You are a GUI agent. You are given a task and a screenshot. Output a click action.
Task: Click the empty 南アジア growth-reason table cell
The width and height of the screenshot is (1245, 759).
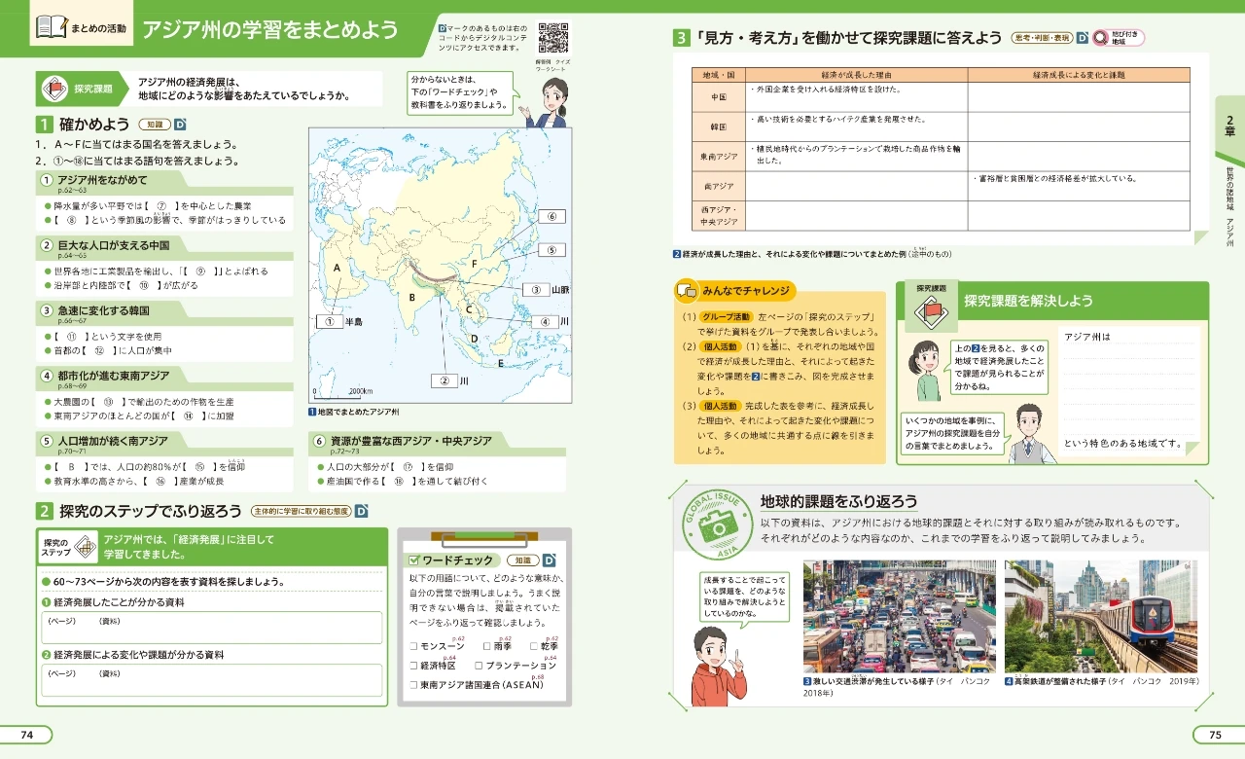(857, 186)
